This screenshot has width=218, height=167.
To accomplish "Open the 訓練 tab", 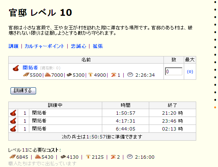I will [14, 46].
